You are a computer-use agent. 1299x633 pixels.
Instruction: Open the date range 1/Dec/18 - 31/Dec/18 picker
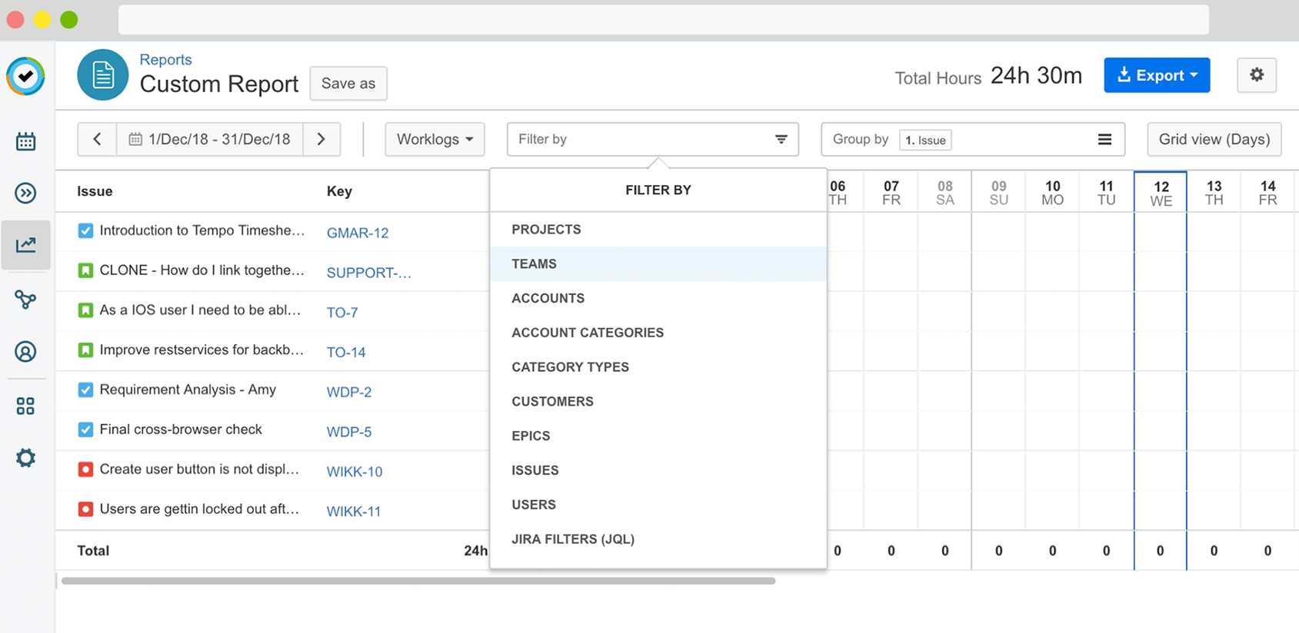[210, 139]
